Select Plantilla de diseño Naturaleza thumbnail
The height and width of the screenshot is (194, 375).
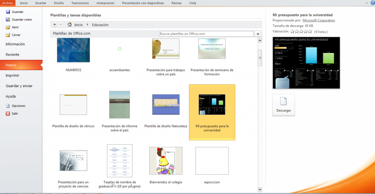click(x=166, y=105)
